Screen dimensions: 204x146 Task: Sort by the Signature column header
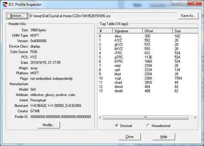point(127,31)
